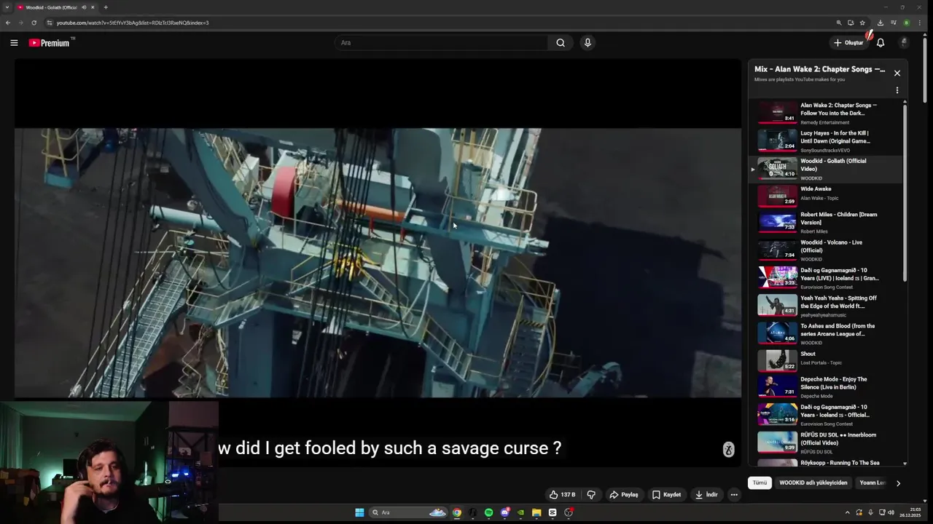Viewport: 933px width, 524px height.
Task: Open Chrome three-dot menu
Action: (x=921, y=23)
